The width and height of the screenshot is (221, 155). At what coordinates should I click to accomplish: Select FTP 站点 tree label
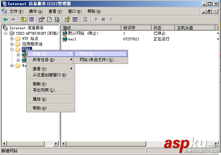30,39
